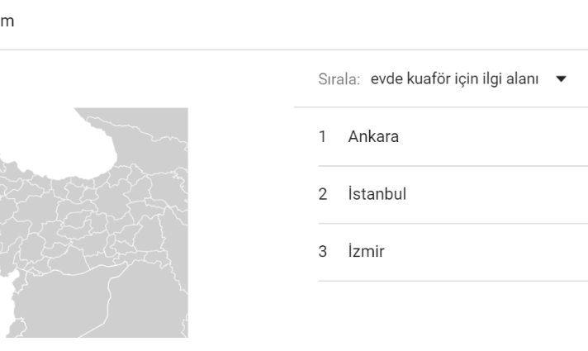This screenshot has height=351, width=588.
Task: Click rank number 3 beside İzmir
Action: [x=323, y=252]
